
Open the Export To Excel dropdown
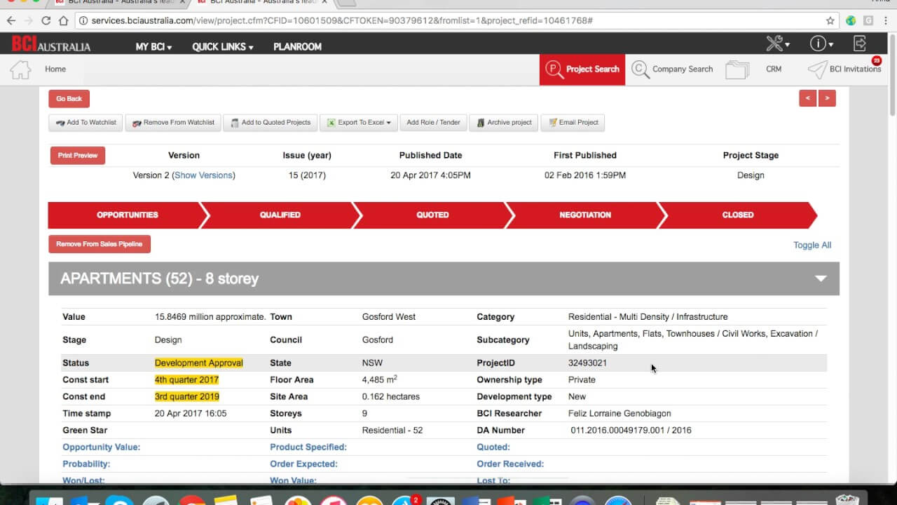click(359, 123)
